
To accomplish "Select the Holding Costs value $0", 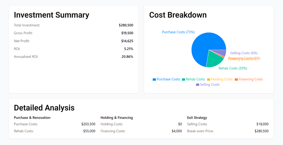I will 180,124.
